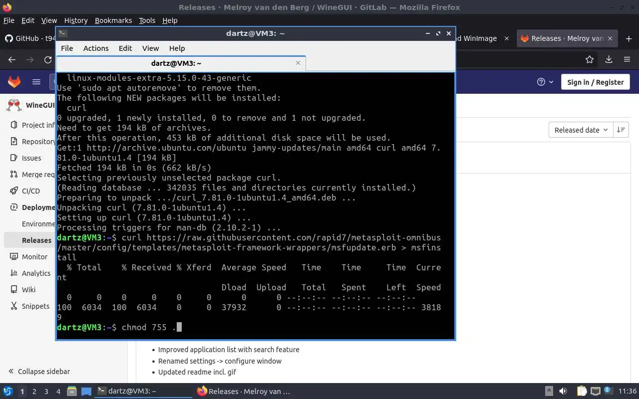Open the Tools menu in Firefox
This screenshot has height=399, width=639.
(147, 20)
